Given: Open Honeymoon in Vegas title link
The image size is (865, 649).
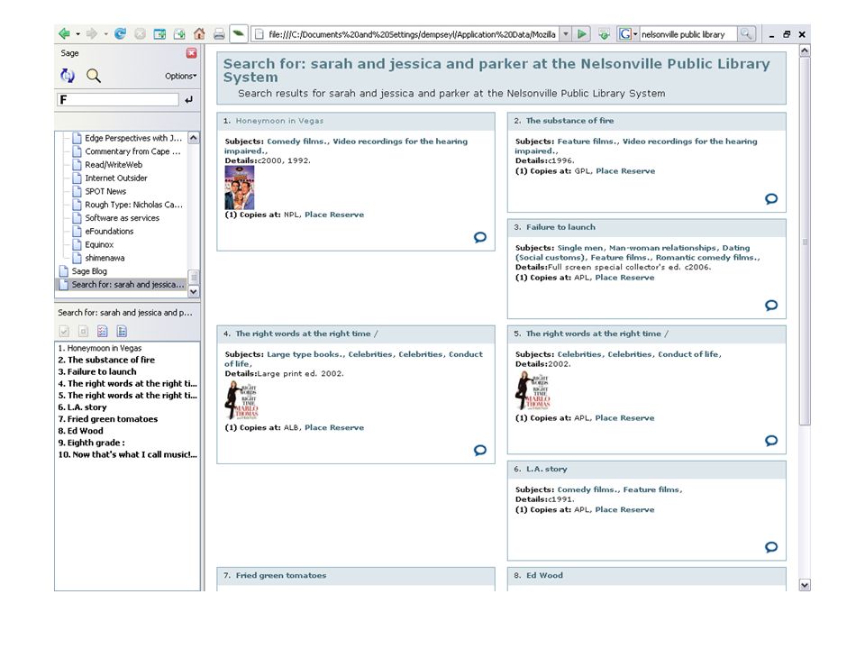Looking at the screenshot, I should tap(279, 121).
